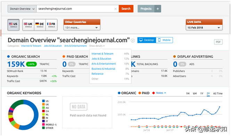Select the US Google flag database
This screenshot has width=231, height=136.
(x=14, y=25)
